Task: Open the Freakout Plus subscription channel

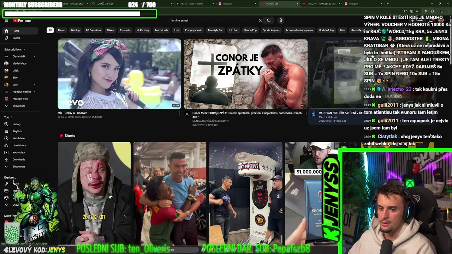Action: [x=20, y=99]
